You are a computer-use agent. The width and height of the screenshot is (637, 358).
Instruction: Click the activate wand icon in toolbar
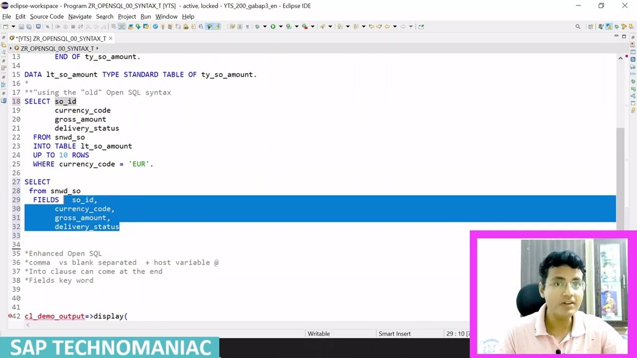[x=163, y=26]
